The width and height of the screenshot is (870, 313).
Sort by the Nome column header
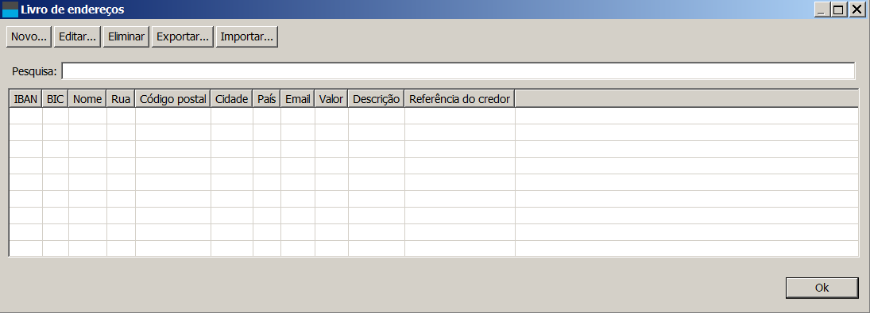(87, 99)
